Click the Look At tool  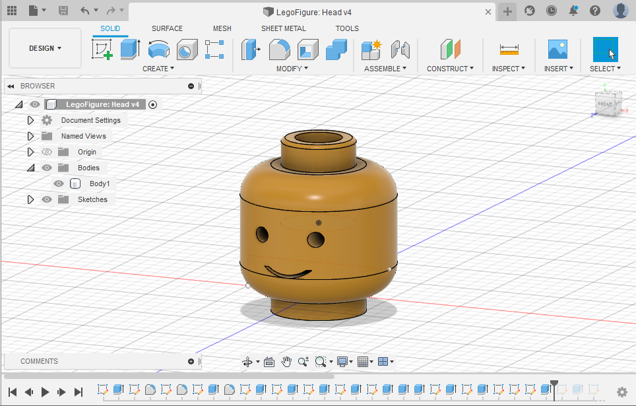269,361
